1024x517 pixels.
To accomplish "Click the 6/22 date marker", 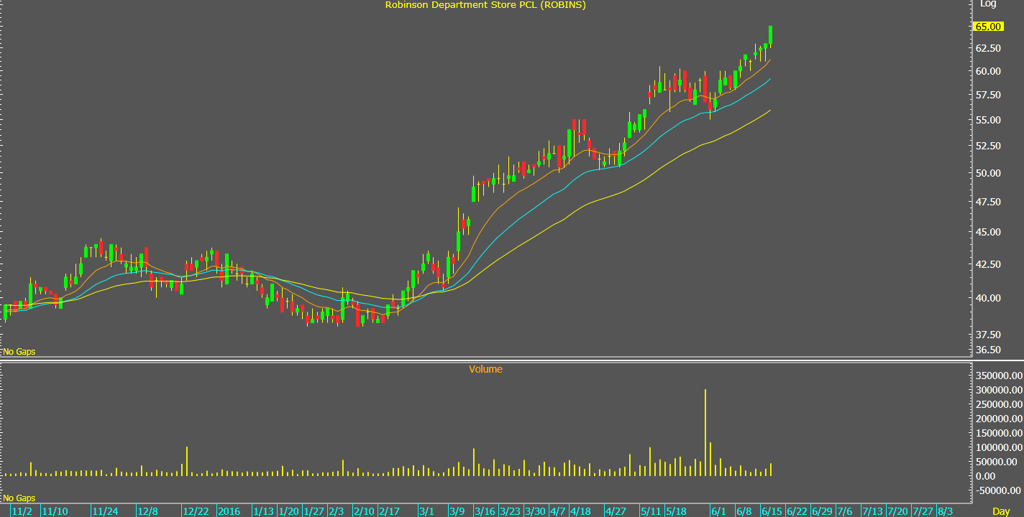I will tap(797, 511).
